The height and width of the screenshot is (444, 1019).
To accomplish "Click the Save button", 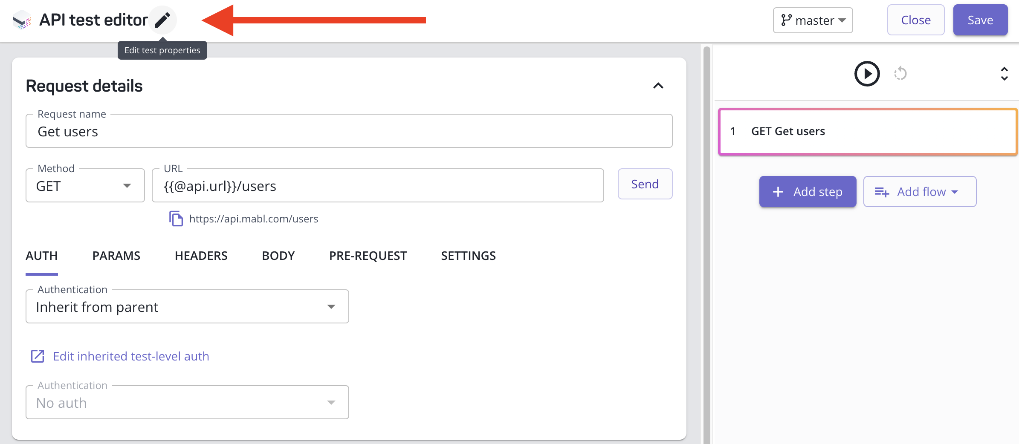I will pos(980,20).
